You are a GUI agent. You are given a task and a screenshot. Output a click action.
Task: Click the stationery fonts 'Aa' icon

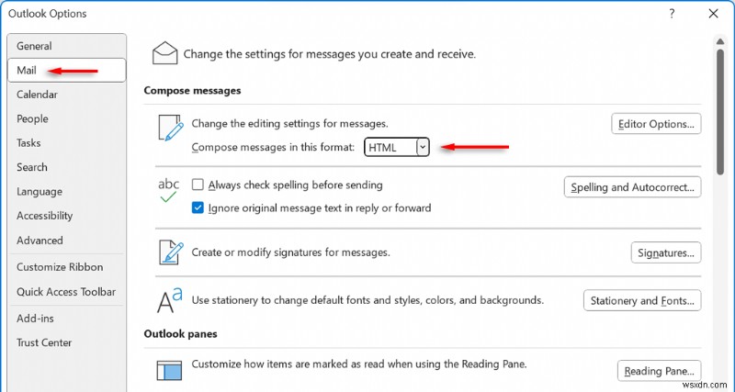click(170, 301)
